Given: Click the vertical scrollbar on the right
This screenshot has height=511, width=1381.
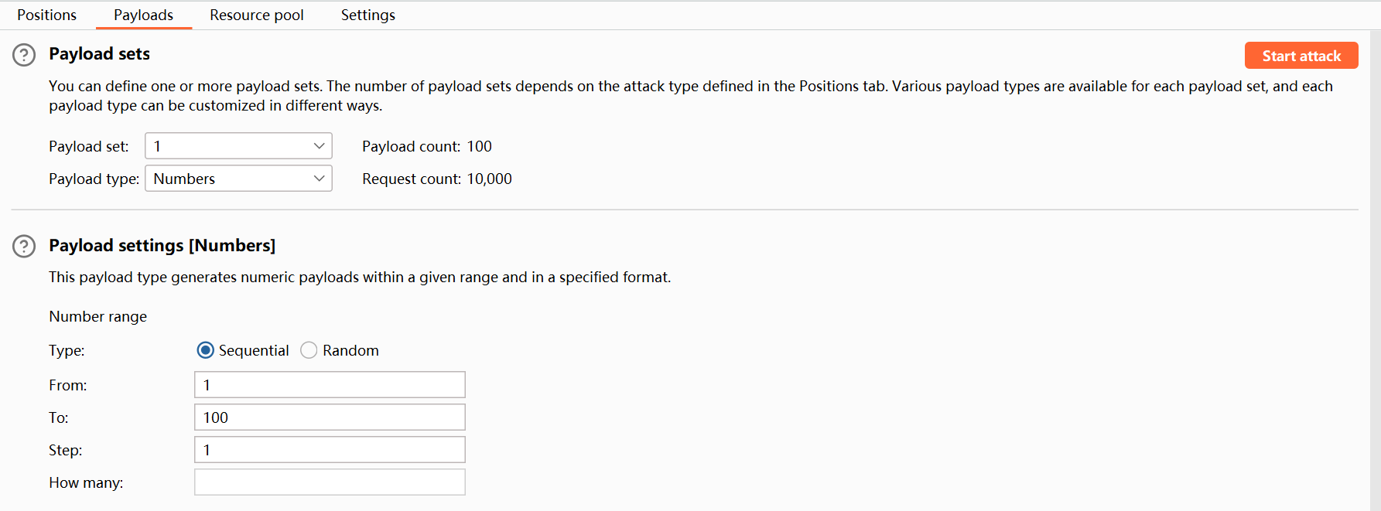Looking at the screenshot, I should click(x=1375, y=271).
